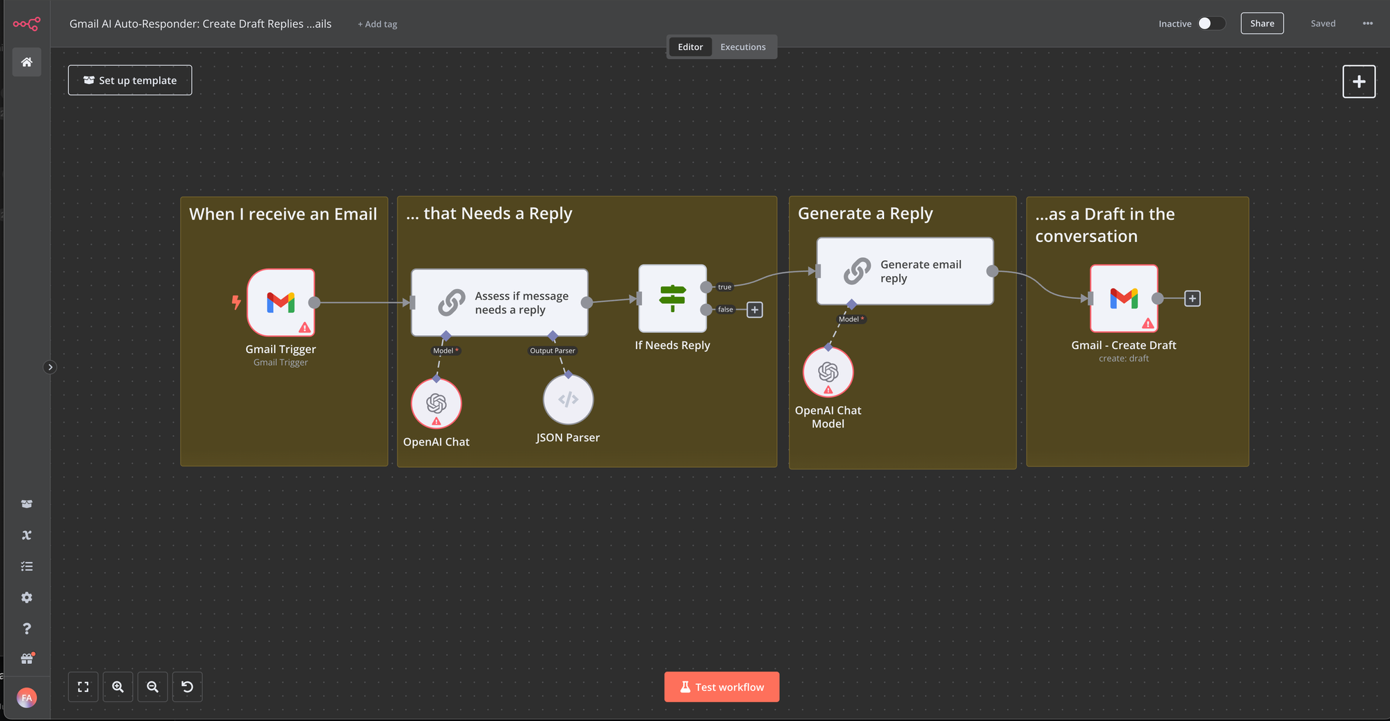Open the Gmail - Create Draft node
Image resolution: width=1390 pixels, height=721 pixels.
click(1123, 298)
